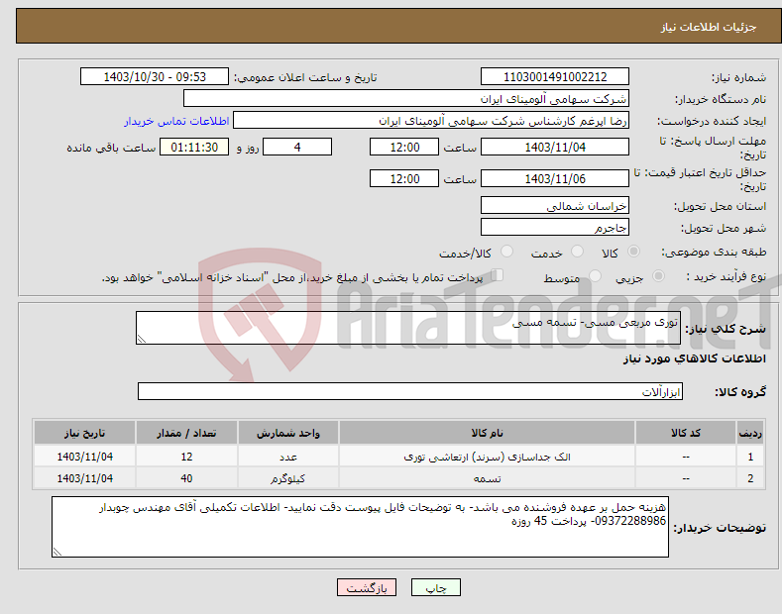This screenshot has height=614, width=782.
Task: Select the خدمت radio button
Action: [x=577, y=252]
